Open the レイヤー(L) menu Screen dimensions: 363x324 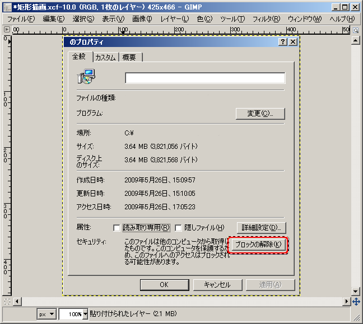[x=175, y=18]
